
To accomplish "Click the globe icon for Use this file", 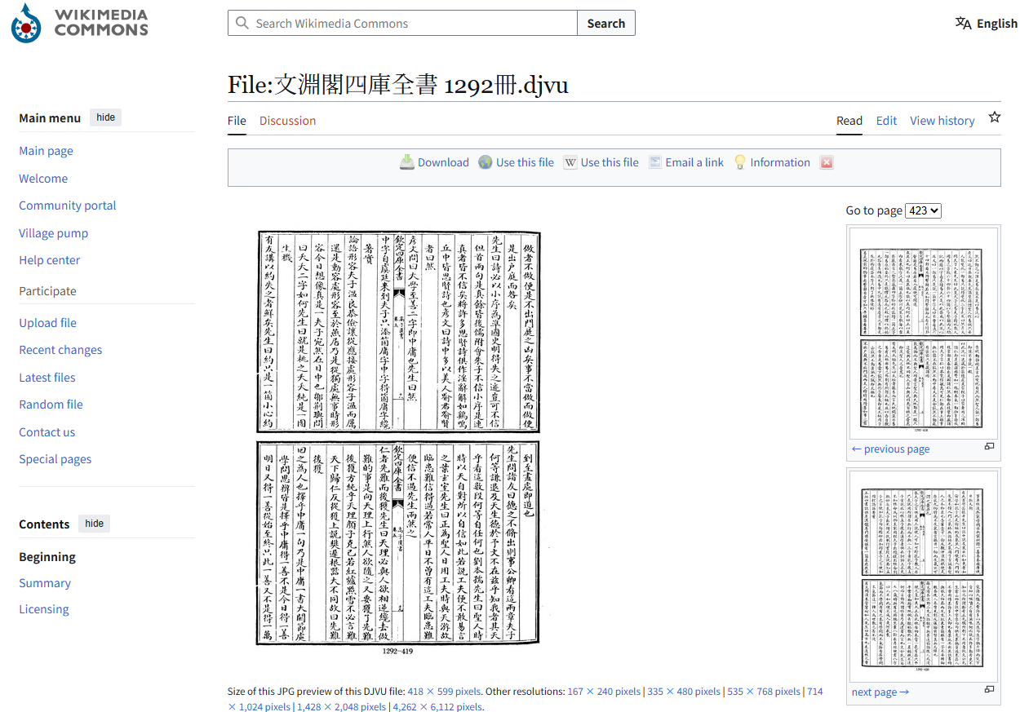I will tap(486, 162).
